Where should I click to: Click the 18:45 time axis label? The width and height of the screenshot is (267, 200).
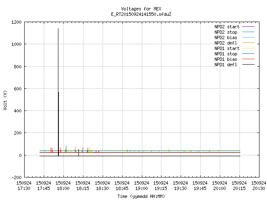pyautogui.click(x=122, y=189)
